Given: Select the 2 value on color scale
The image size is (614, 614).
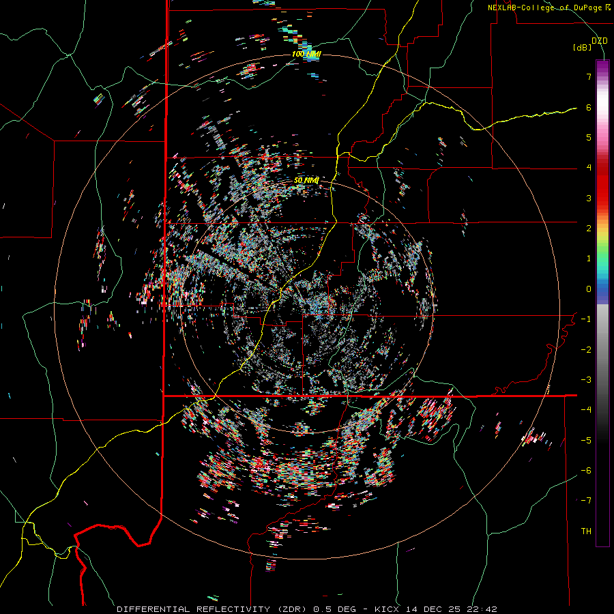Looking at the screenshot, I should point(589,229).
